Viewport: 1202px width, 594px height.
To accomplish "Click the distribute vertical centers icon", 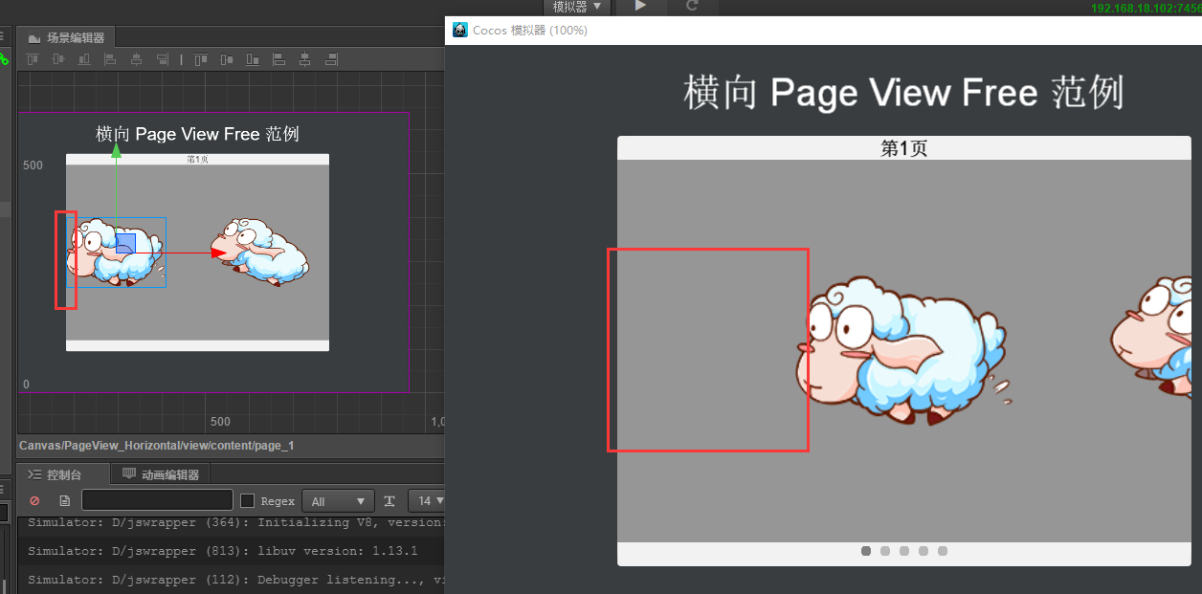I will 227,59.
